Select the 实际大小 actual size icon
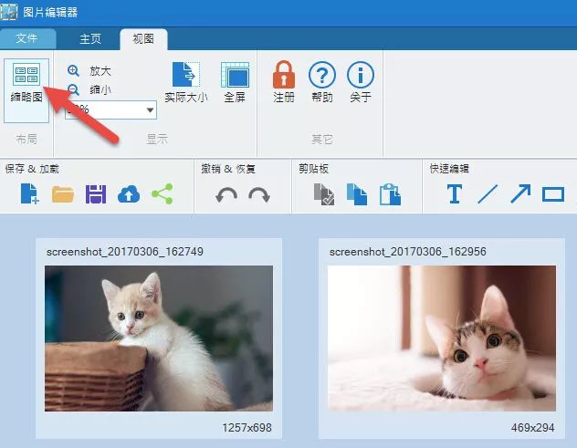Screen dimensions: 577x448 (185, 77)
